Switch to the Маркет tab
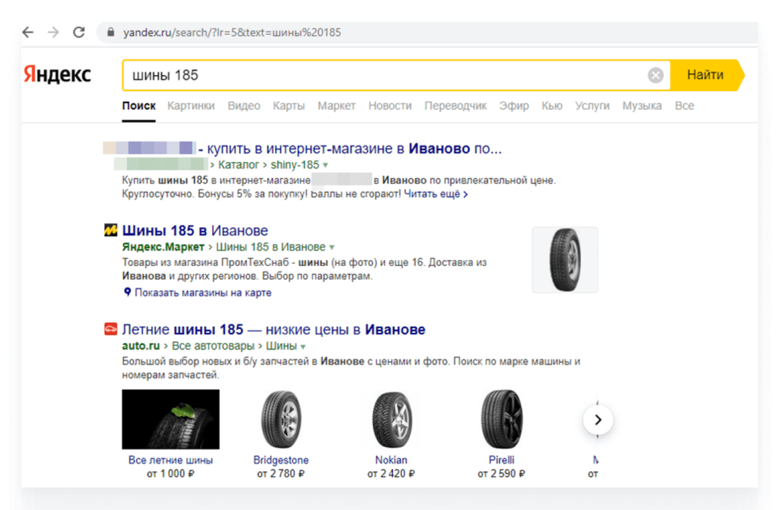This screenshot has width=779, height=510. [x=337, y=106]
